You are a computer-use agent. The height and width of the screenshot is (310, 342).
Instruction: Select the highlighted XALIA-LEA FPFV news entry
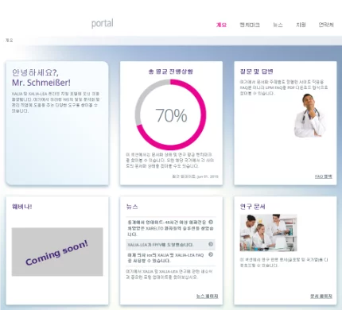tap(170, 245)
